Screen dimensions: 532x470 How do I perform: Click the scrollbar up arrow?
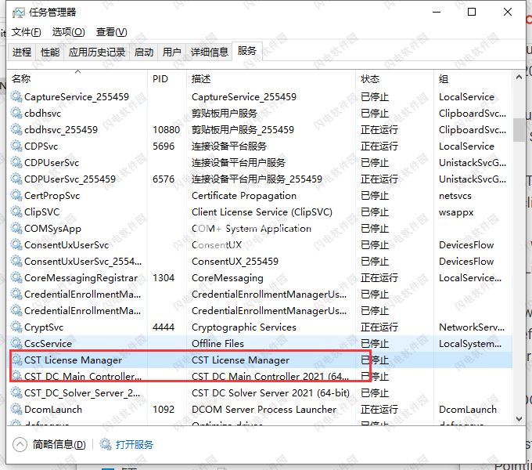point(519,77)
